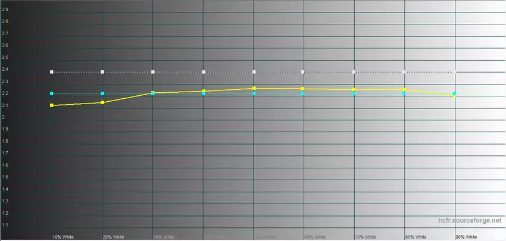506x241 pixels.
Task: Select the yellow data point at 80% White
Action: (x=404, y=89)
